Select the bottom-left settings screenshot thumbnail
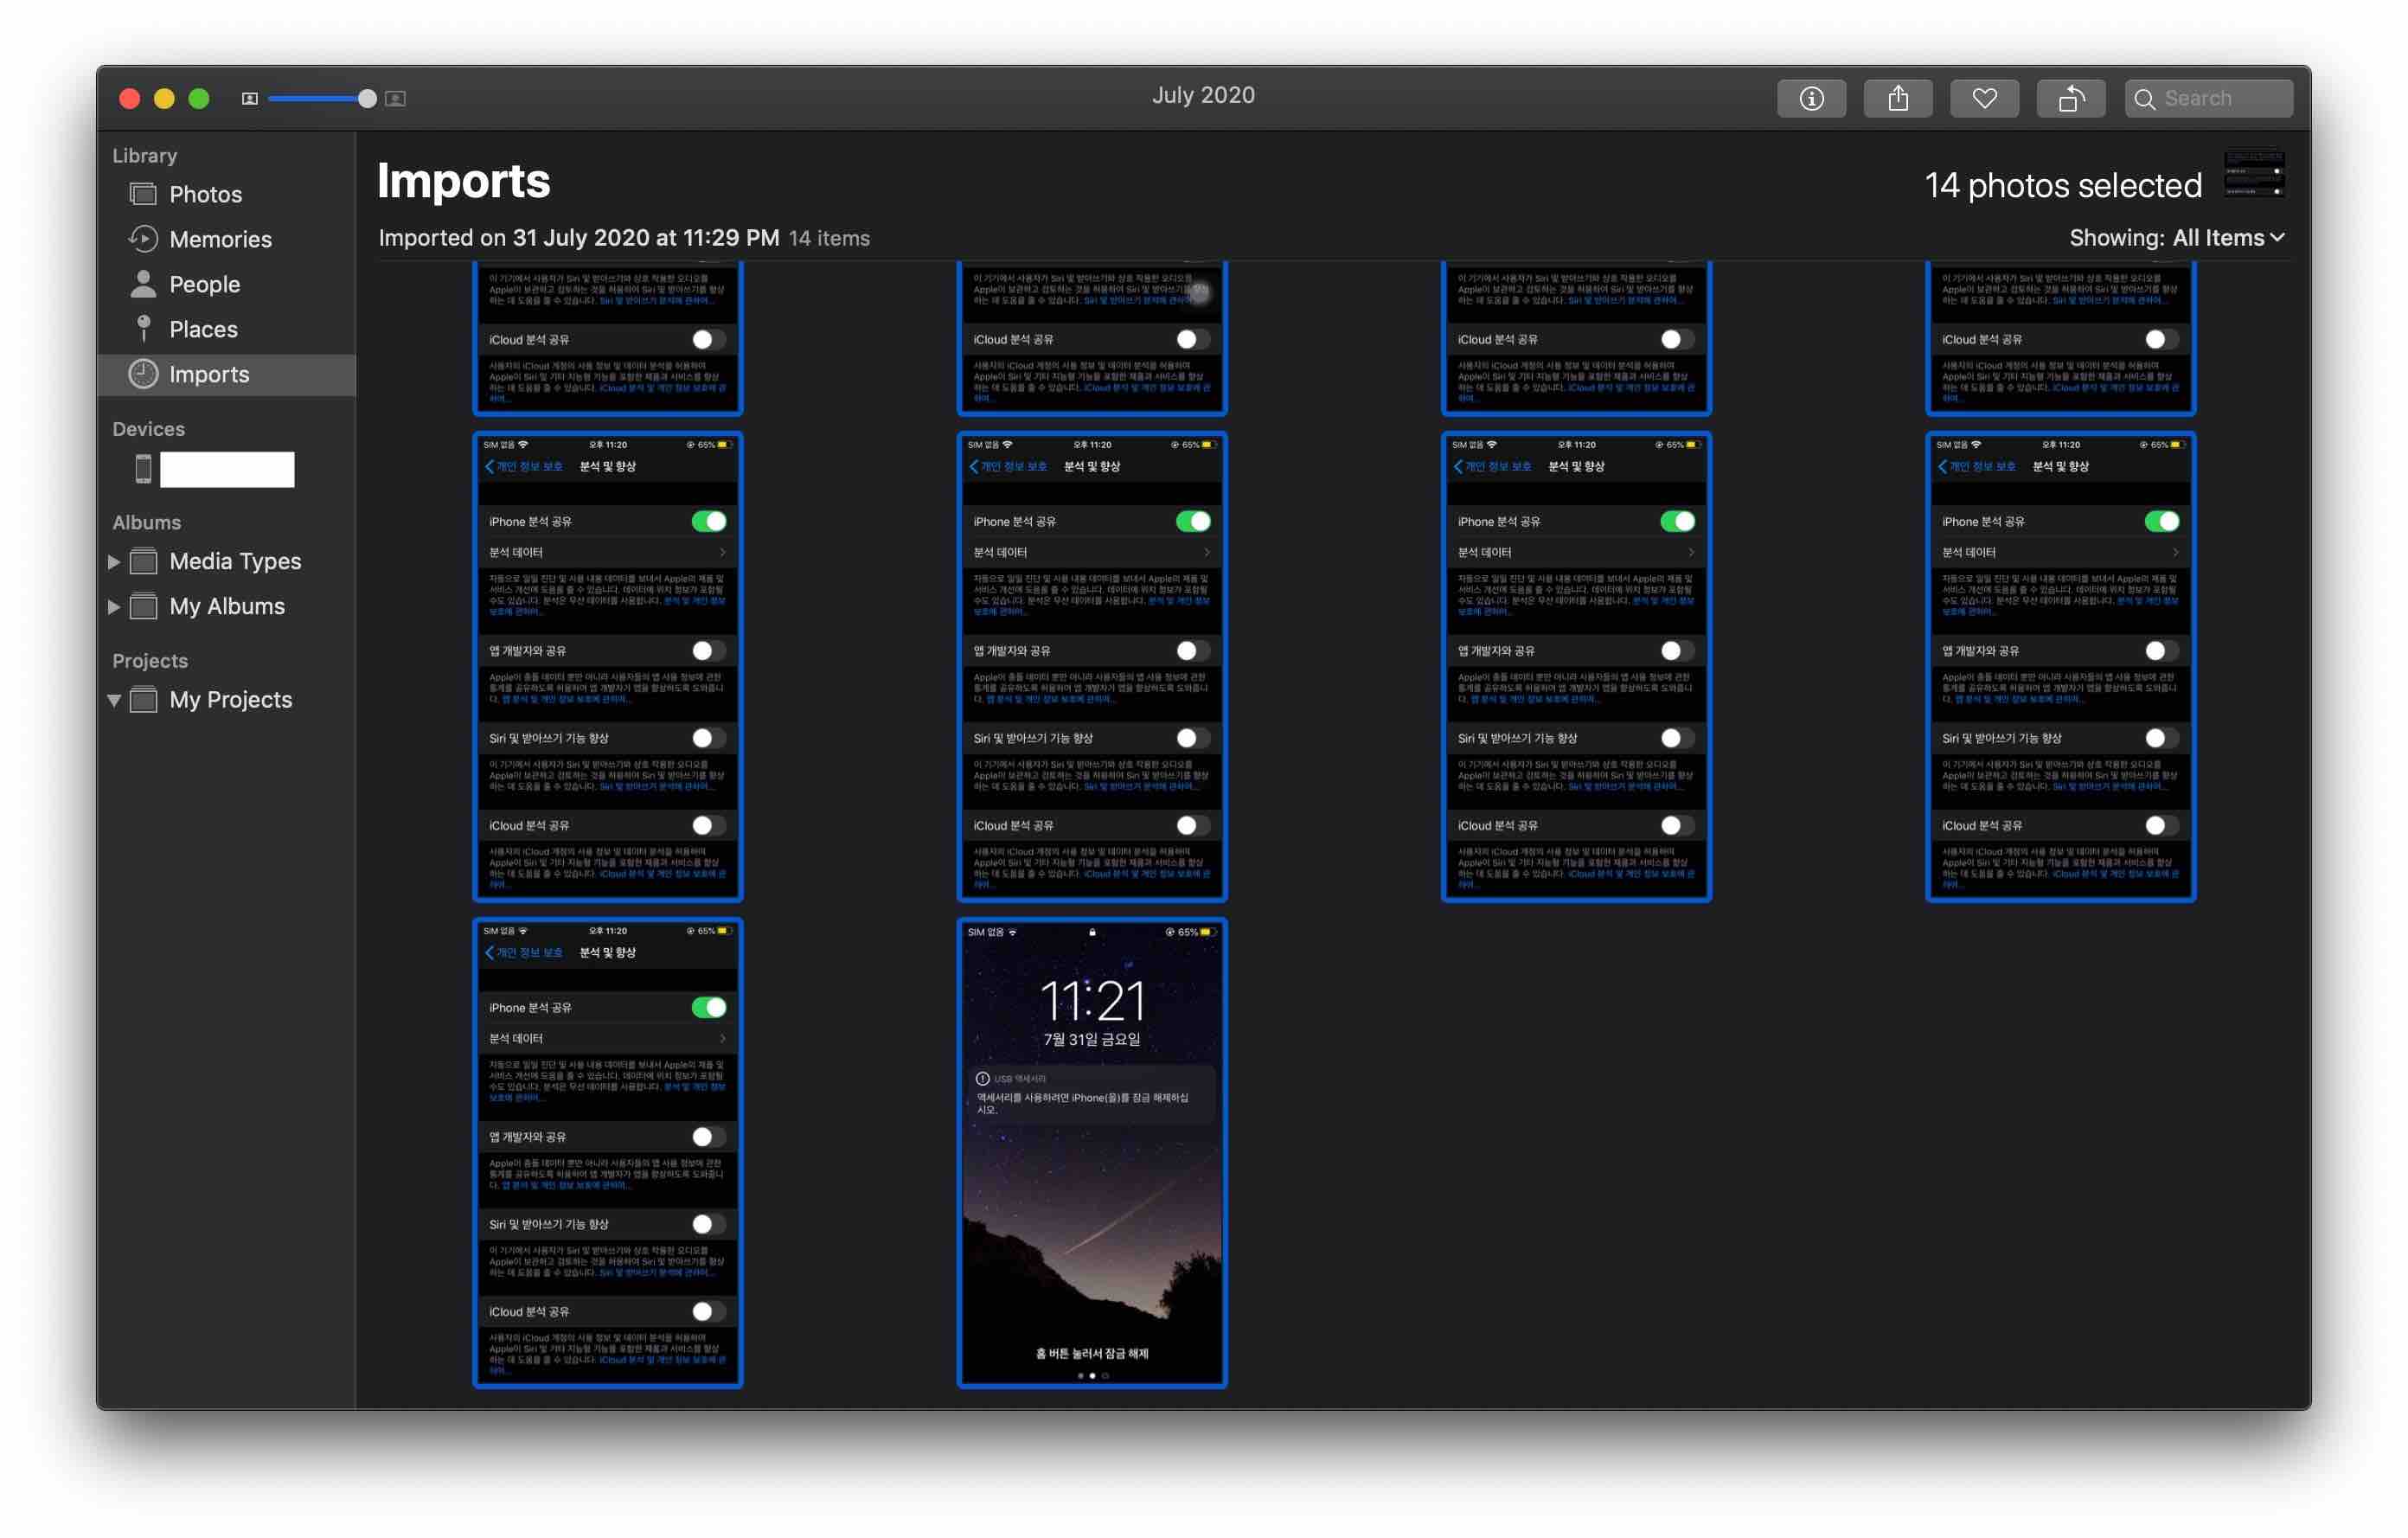2408x1538 pixels. 607,1152
